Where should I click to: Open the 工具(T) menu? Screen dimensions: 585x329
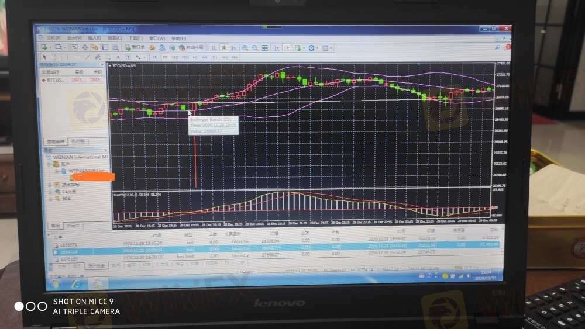pyautogui.click(x=136, y=38)
